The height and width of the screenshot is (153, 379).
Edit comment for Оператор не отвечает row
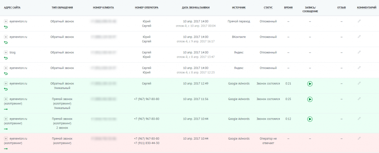click(x=359, y=139)
